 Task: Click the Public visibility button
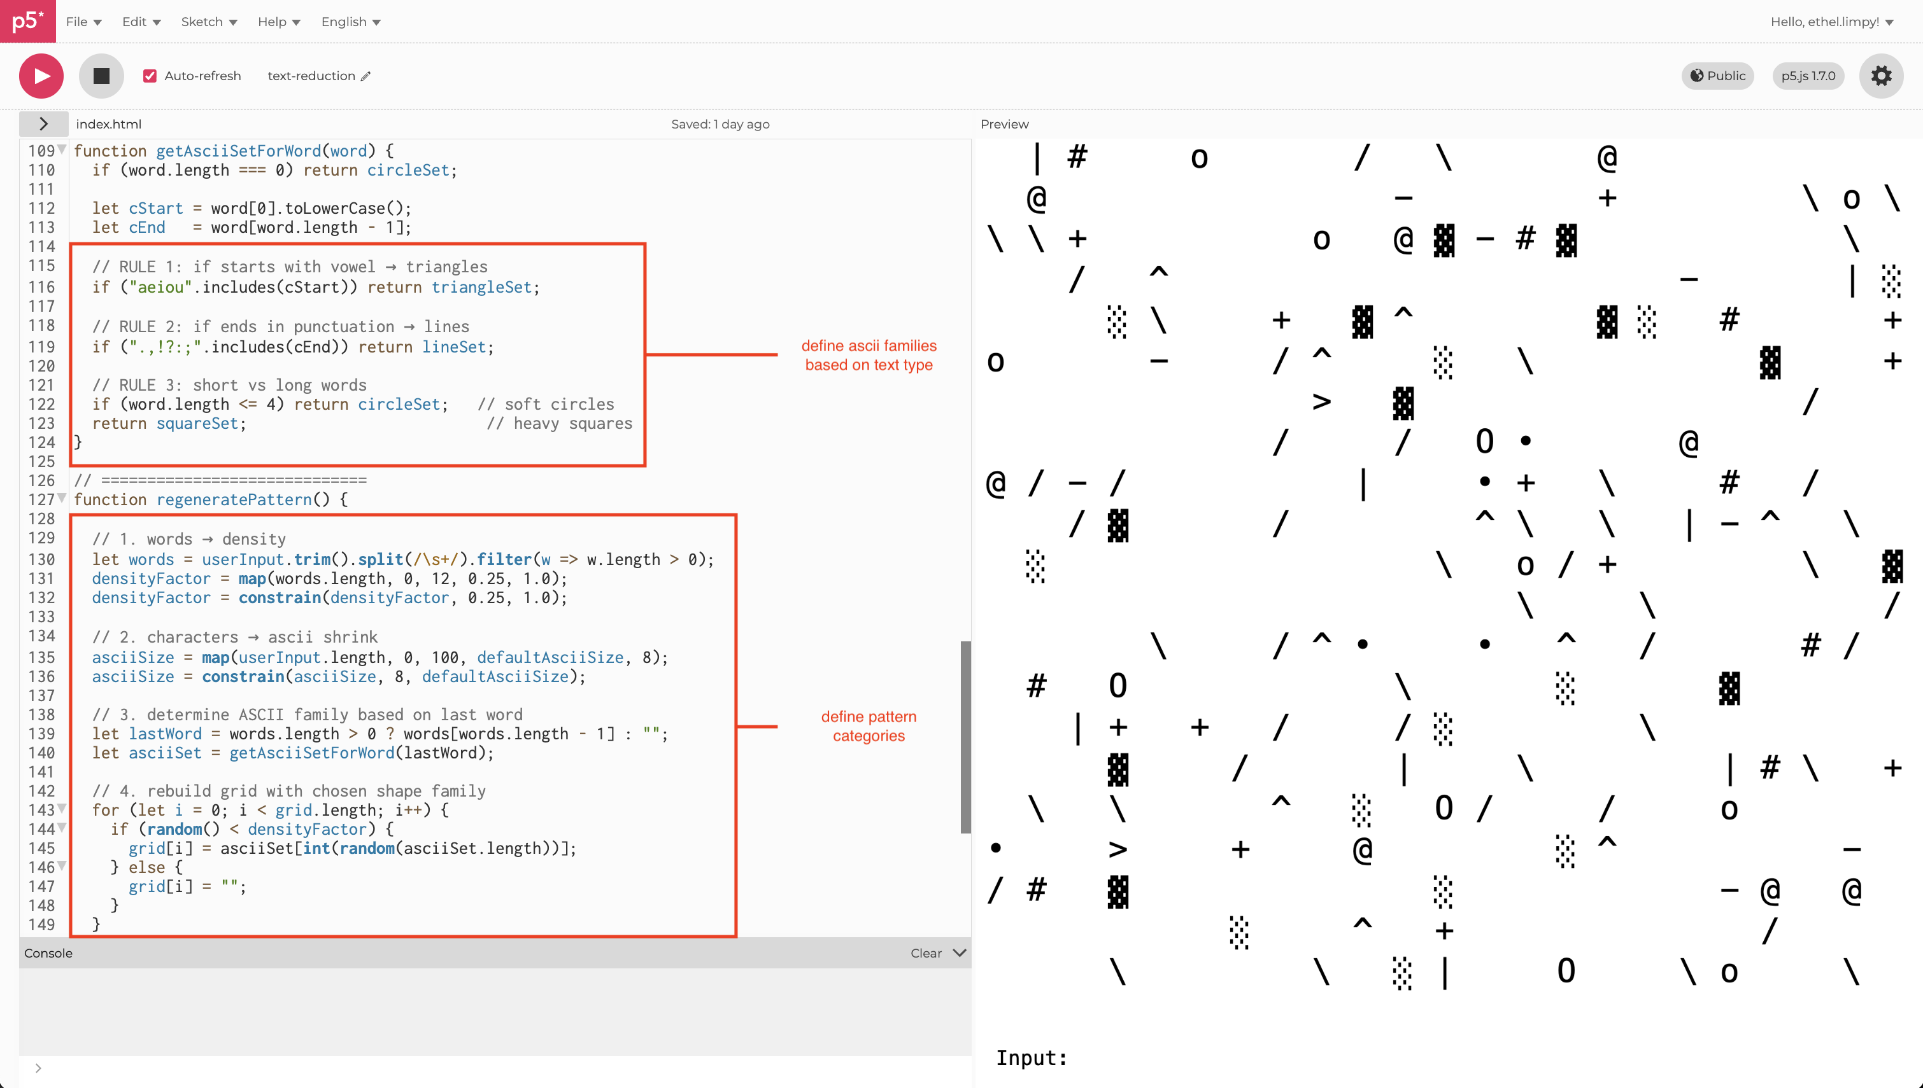[1717, 76]
